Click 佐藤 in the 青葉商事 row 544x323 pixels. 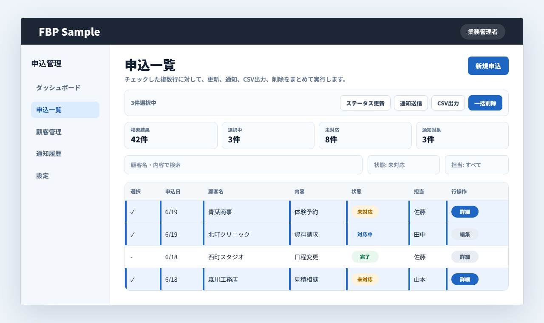tap(420, 212)
